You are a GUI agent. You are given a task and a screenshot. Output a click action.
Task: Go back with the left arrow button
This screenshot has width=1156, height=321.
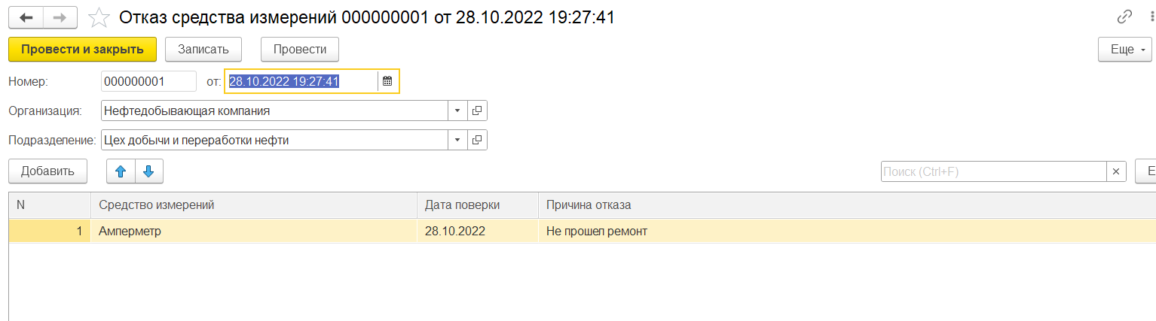tap(26, 17)
